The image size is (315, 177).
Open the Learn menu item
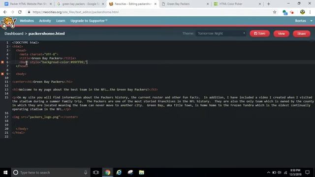(61, 21)
